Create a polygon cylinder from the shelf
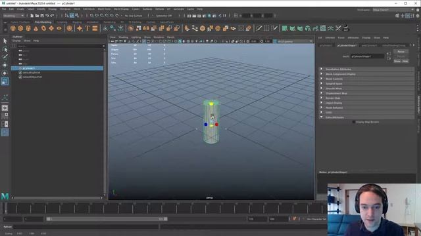Image resolution: width=421 pixels, height=236 pixels. coord(28,28)
